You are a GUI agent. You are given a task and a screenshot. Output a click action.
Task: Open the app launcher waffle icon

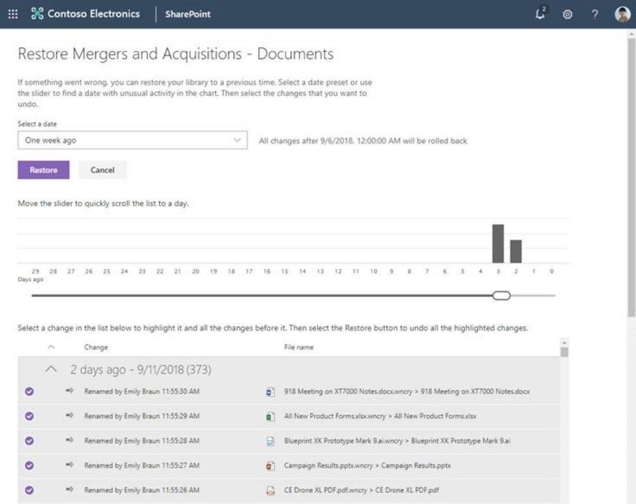click(x=13, y=14)
